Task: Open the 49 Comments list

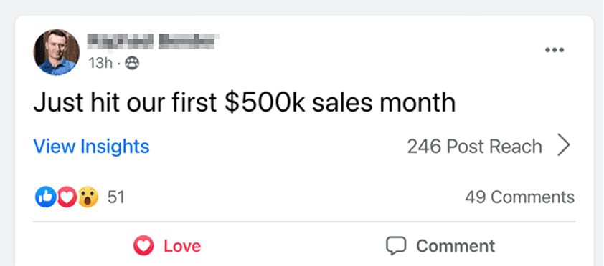Action: (x=519, y=197)
